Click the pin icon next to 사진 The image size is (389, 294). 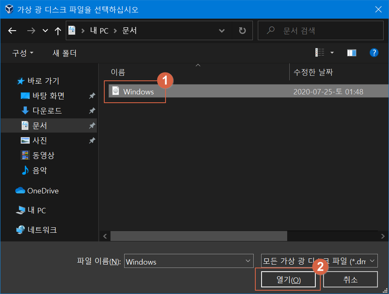(92, 140)
